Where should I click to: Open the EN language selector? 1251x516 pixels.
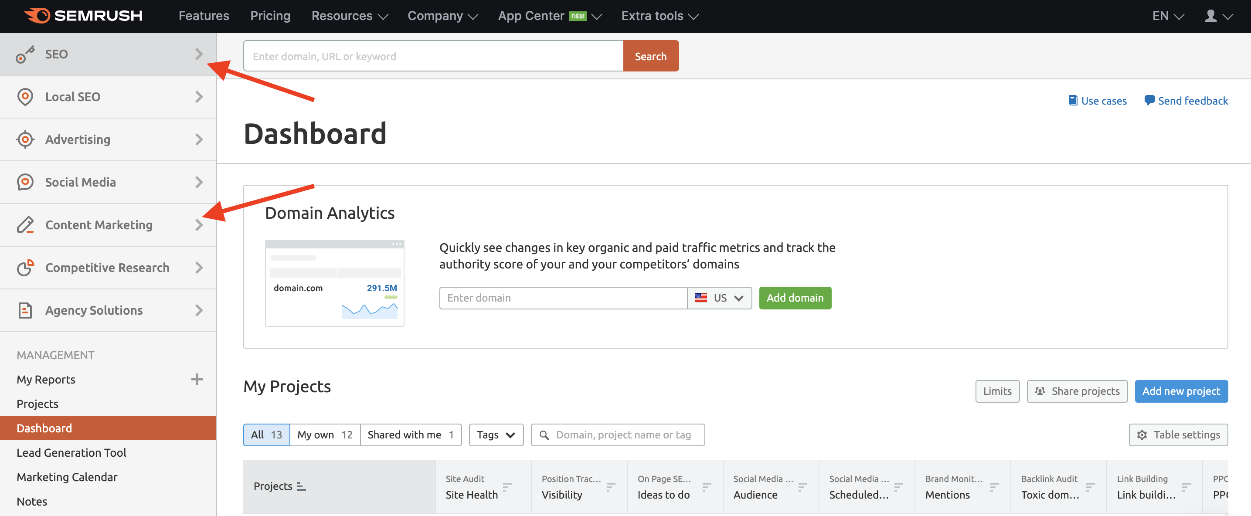1168,16
